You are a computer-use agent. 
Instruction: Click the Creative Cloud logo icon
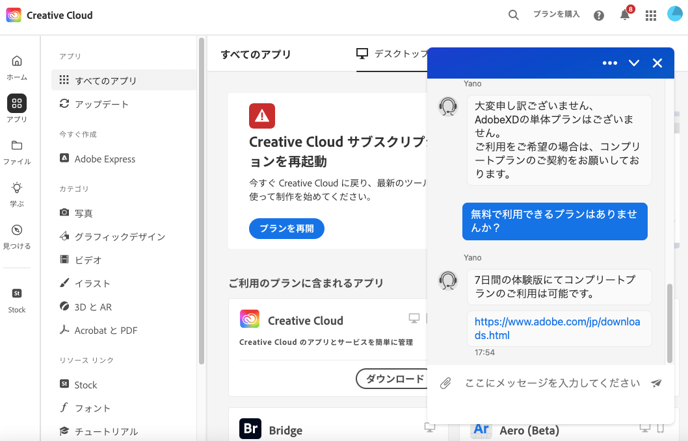coord(14,15)
